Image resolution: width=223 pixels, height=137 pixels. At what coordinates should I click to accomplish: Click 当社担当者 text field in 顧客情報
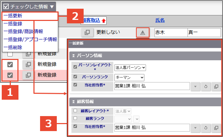click(152, 128)
